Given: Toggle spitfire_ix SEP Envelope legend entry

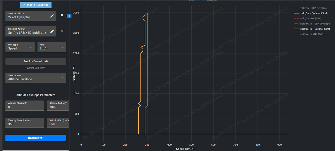Looking at the screenshot, I should pos(315,24).
